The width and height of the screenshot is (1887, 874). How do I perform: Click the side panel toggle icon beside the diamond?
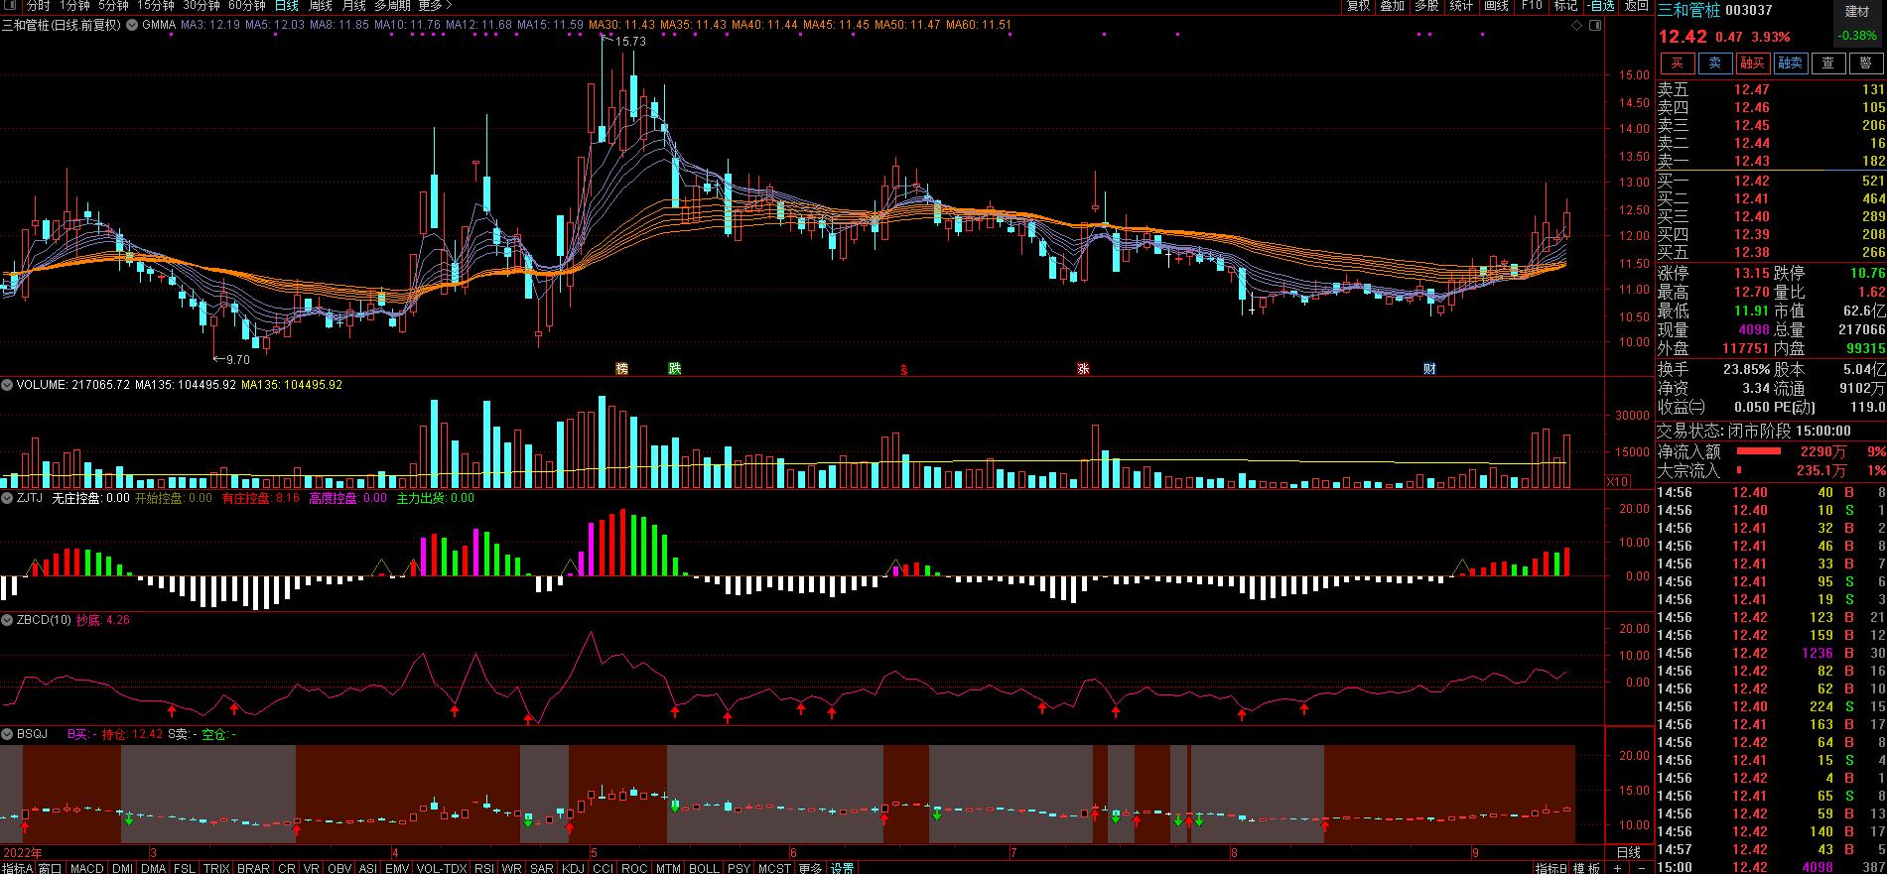tap(1594, 25)
